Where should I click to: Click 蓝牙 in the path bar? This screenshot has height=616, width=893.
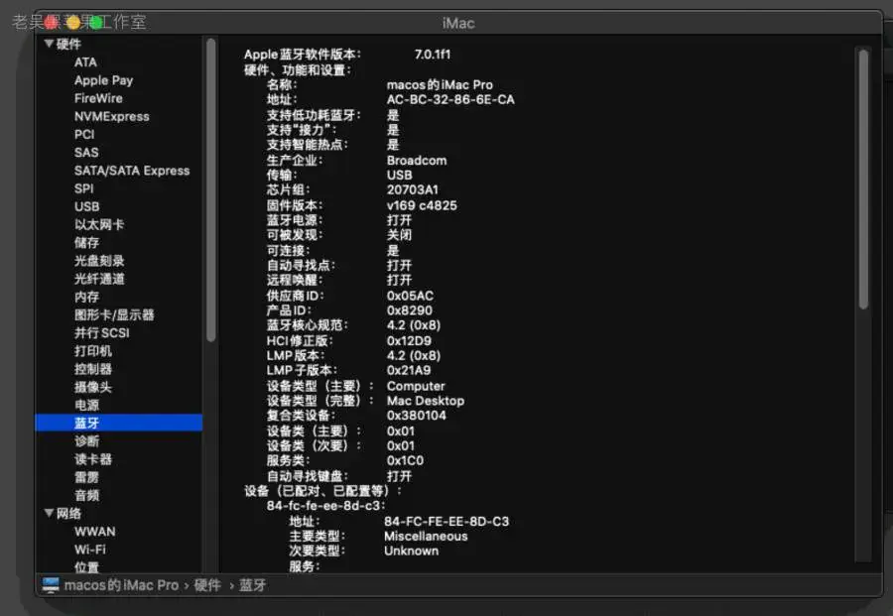[x=252, y=585]
